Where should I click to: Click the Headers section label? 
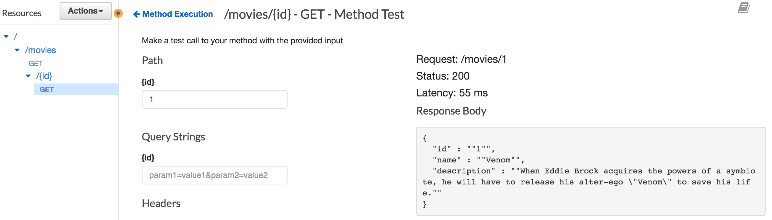(x=161, y=203)
